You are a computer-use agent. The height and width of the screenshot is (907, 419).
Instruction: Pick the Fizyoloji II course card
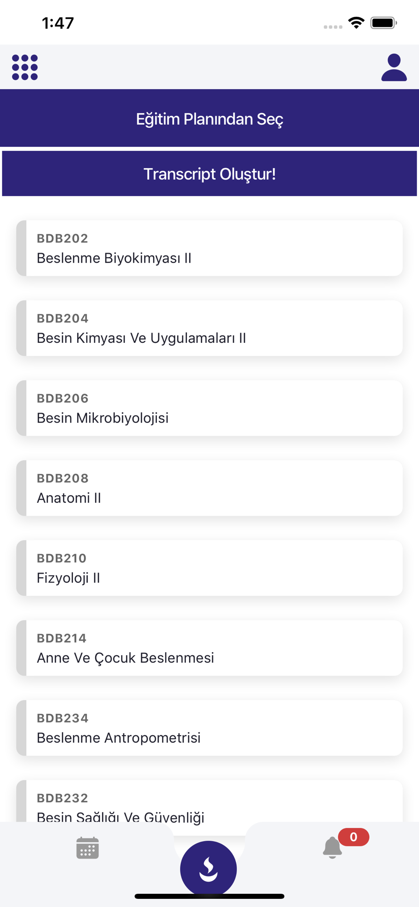(209, 568)
